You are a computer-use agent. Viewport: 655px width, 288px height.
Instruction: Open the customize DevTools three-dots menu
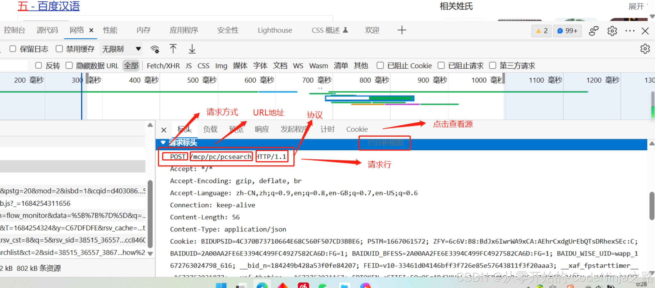(630, 31)
